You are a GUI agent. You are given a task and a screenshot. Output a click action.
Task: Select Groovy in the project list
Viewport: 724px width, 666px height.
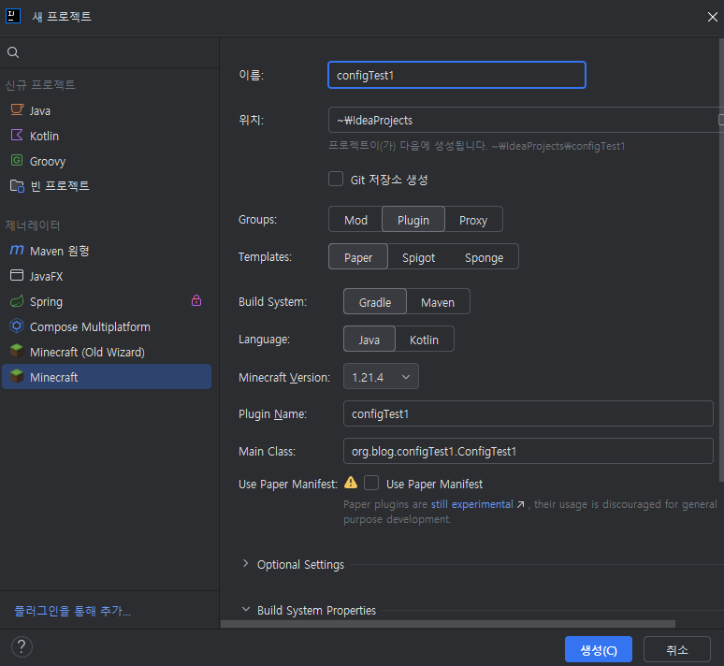107,161
